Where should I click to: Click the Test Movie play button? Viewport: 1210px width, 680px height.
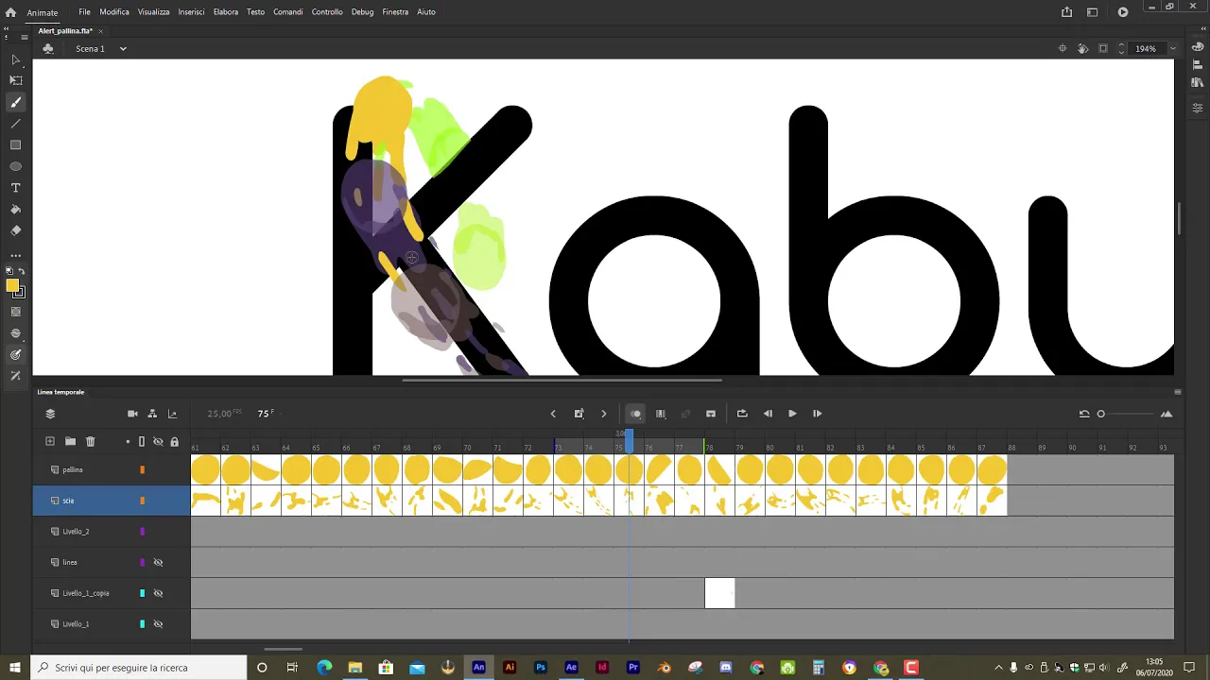[x=1123, y=12]
